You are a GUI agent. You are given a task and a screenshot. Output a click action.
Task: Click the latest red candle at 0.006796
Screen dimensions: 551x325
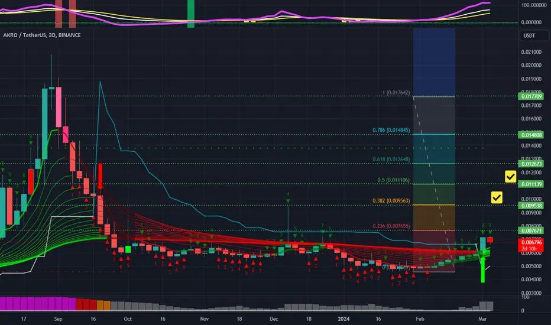pos(490,239)
